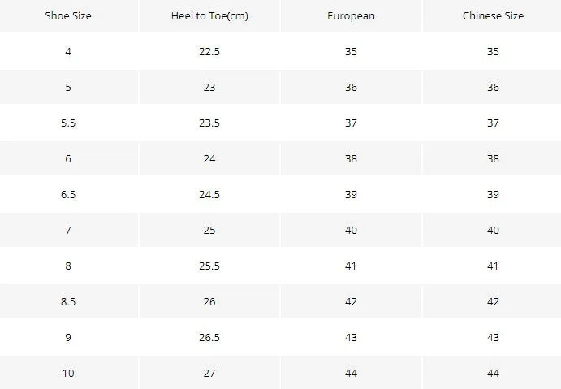Click the Shoe Size column header
561x389 pixels.
(68, 15)
